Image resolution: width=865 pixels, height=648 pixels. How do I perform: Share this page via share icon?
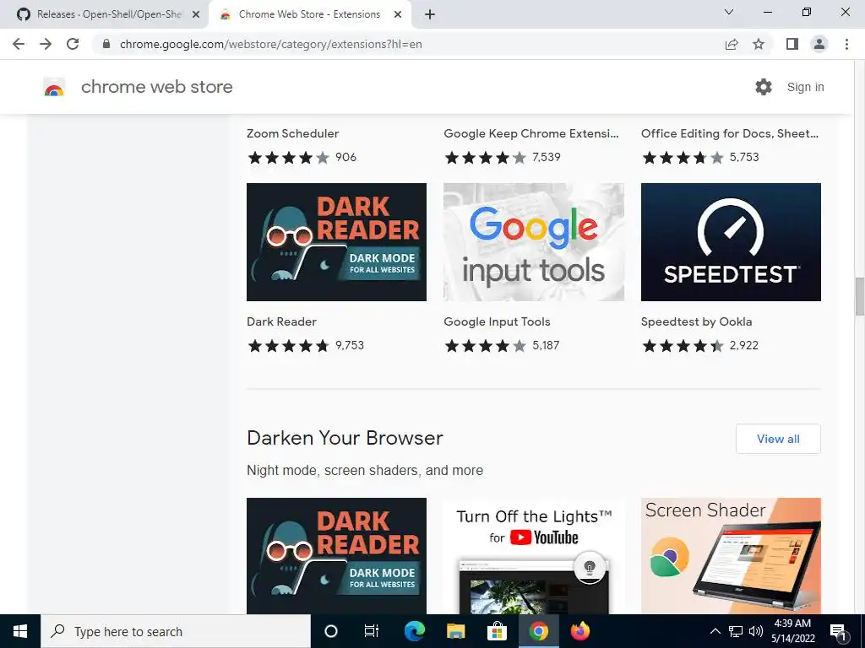(732, 44)
